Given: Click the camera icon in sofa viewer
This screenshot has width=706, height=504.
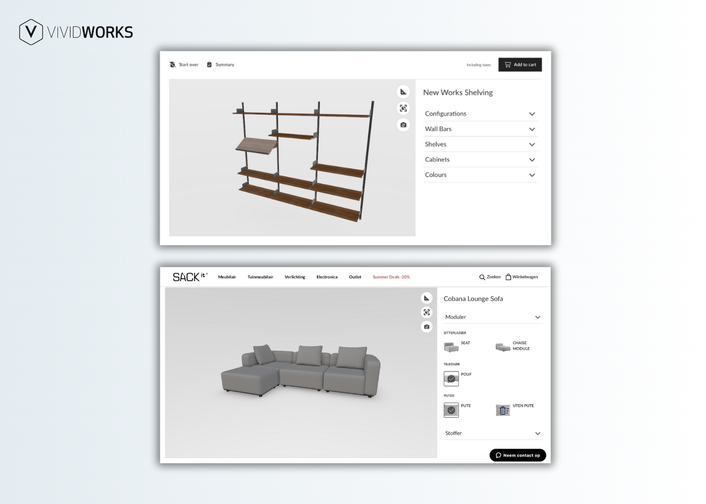Looking at the screenshot, I should [x=427, y=327].
